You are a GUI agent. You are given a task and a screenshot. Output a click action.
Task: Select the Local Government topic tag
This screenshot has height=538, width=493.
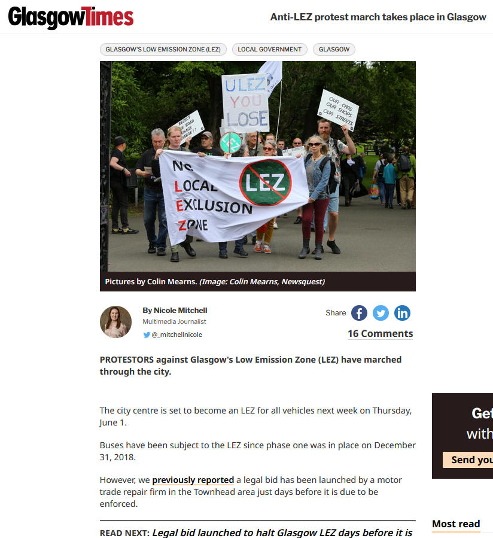coord(270,50)
